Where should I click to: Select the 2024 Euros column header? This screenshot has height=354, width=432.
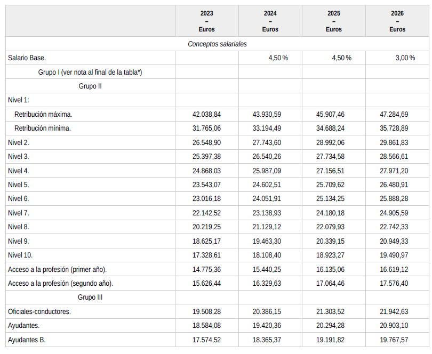click(270, 21)
